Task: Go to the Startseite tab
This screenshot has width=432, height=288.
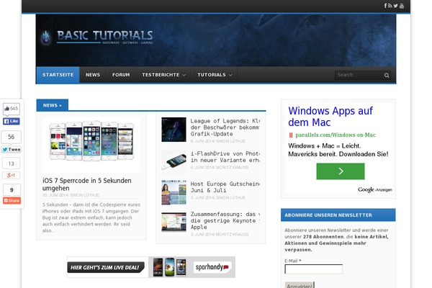Action: pyautogui.click(x=58, y=75)
